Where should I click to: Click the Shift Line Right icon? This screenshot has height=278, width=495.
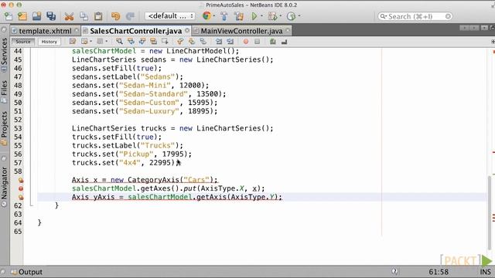pos(230,41)
